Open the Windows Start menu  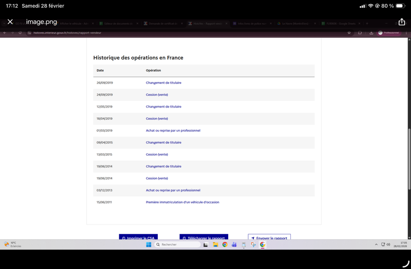point(147,244)
